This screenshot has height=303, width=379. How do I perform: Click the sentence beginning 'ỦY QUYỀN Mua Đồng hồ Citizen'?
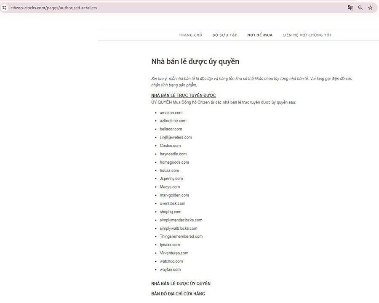tap(224, 102)
